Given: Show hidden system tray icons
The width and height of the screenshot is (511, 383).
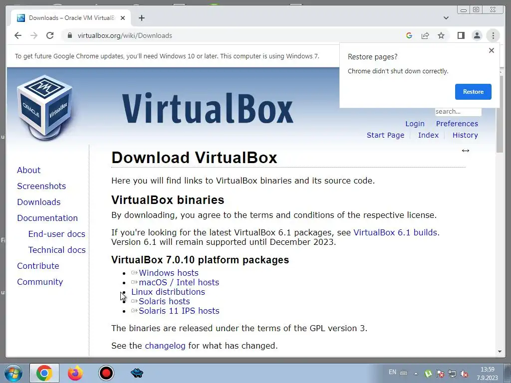Looking at the screenshot, I should [416, 374].
